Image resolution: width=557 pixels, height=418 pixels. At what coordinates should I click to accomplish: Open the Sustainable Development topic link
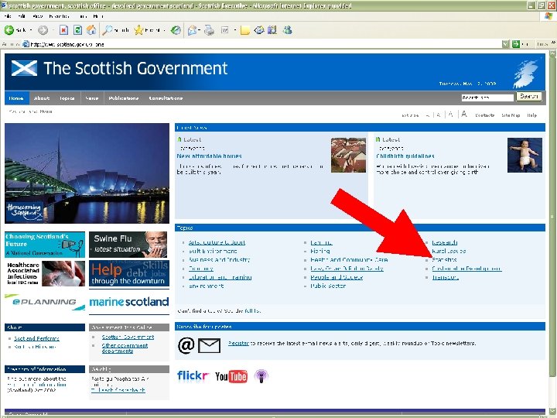(x=466, y=269)
